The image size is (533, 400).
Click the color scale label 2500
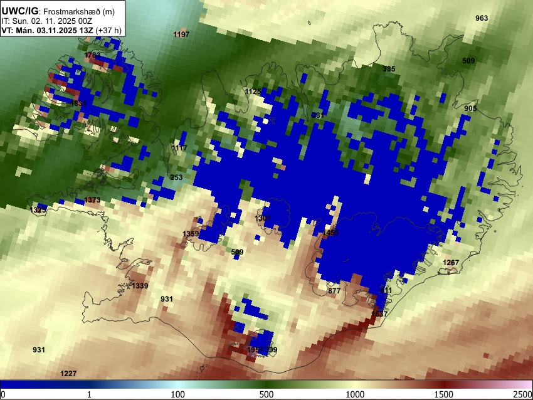click(523, 394)
